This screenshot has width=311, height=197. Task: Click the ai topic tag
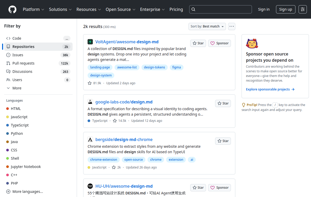point(192,160)
